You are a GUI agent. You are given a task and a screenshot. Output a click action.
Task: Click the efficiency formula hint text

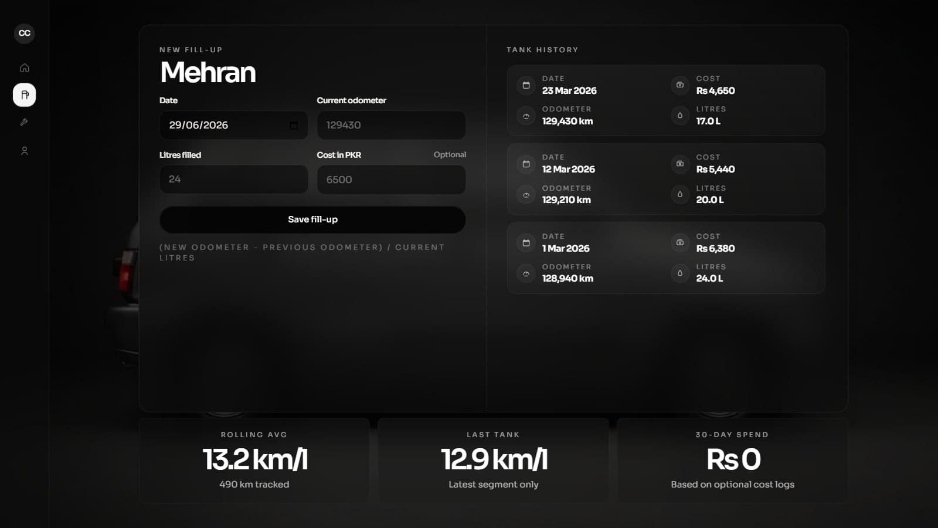(302, 252)
